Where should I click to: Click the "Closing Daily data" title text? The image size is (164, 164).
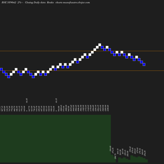tap(35, 3)
